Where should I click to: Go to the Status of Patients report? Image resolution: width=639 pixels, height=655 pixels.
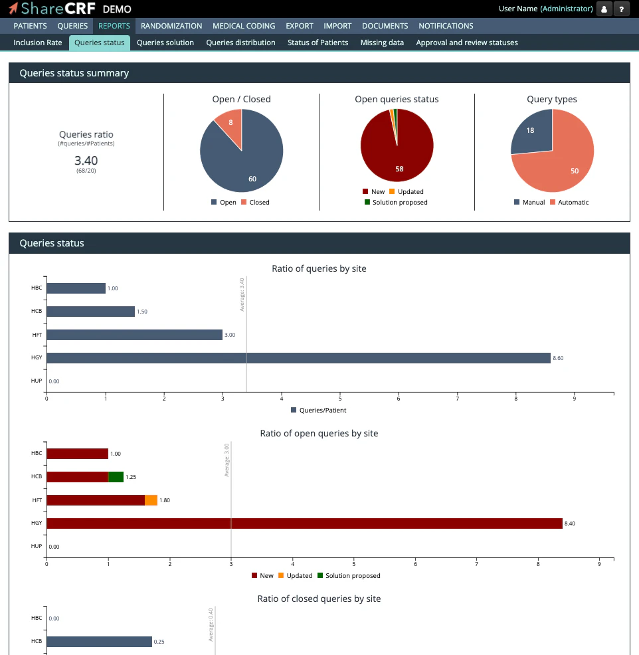click(x=318, y=42)
